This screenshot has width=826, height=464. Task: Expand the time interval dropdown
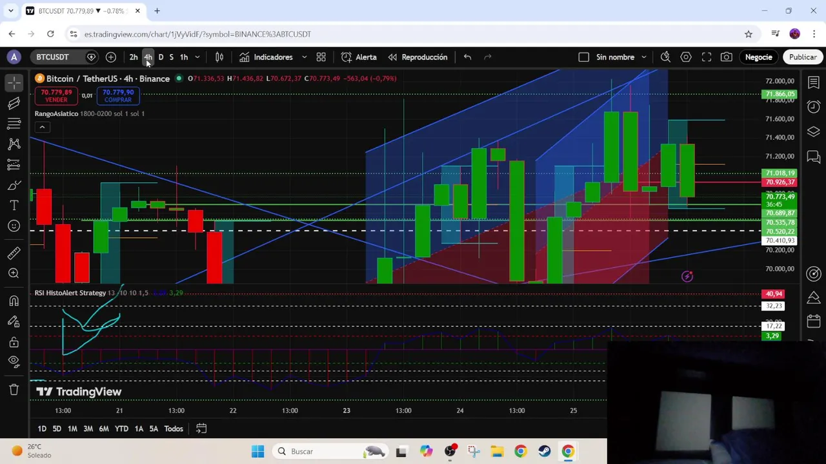(197, 57)
